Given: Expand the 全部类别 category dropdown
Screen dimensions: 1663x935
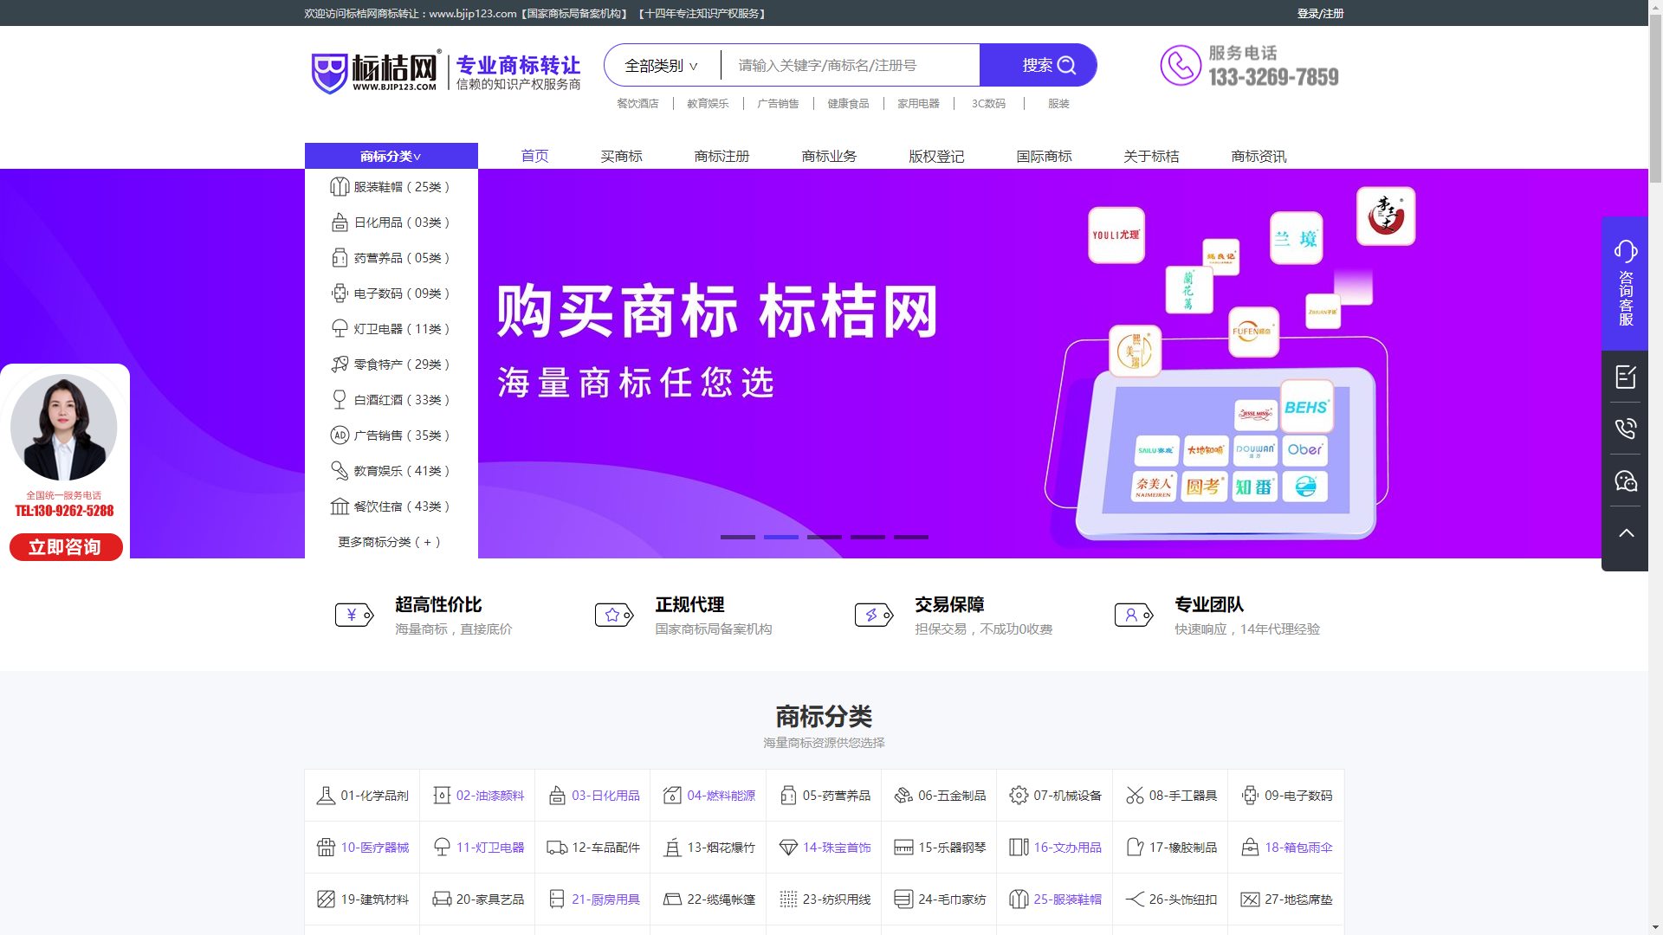Looking at the screenshot, I should coord(660,64).
